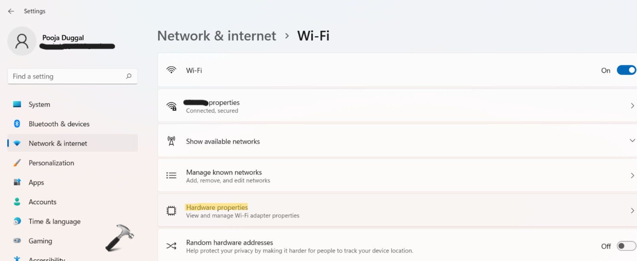The image size is (637, 261).
Task: Open connected network properties chevron
Action: pyautogui.click(x=632, y=106)
